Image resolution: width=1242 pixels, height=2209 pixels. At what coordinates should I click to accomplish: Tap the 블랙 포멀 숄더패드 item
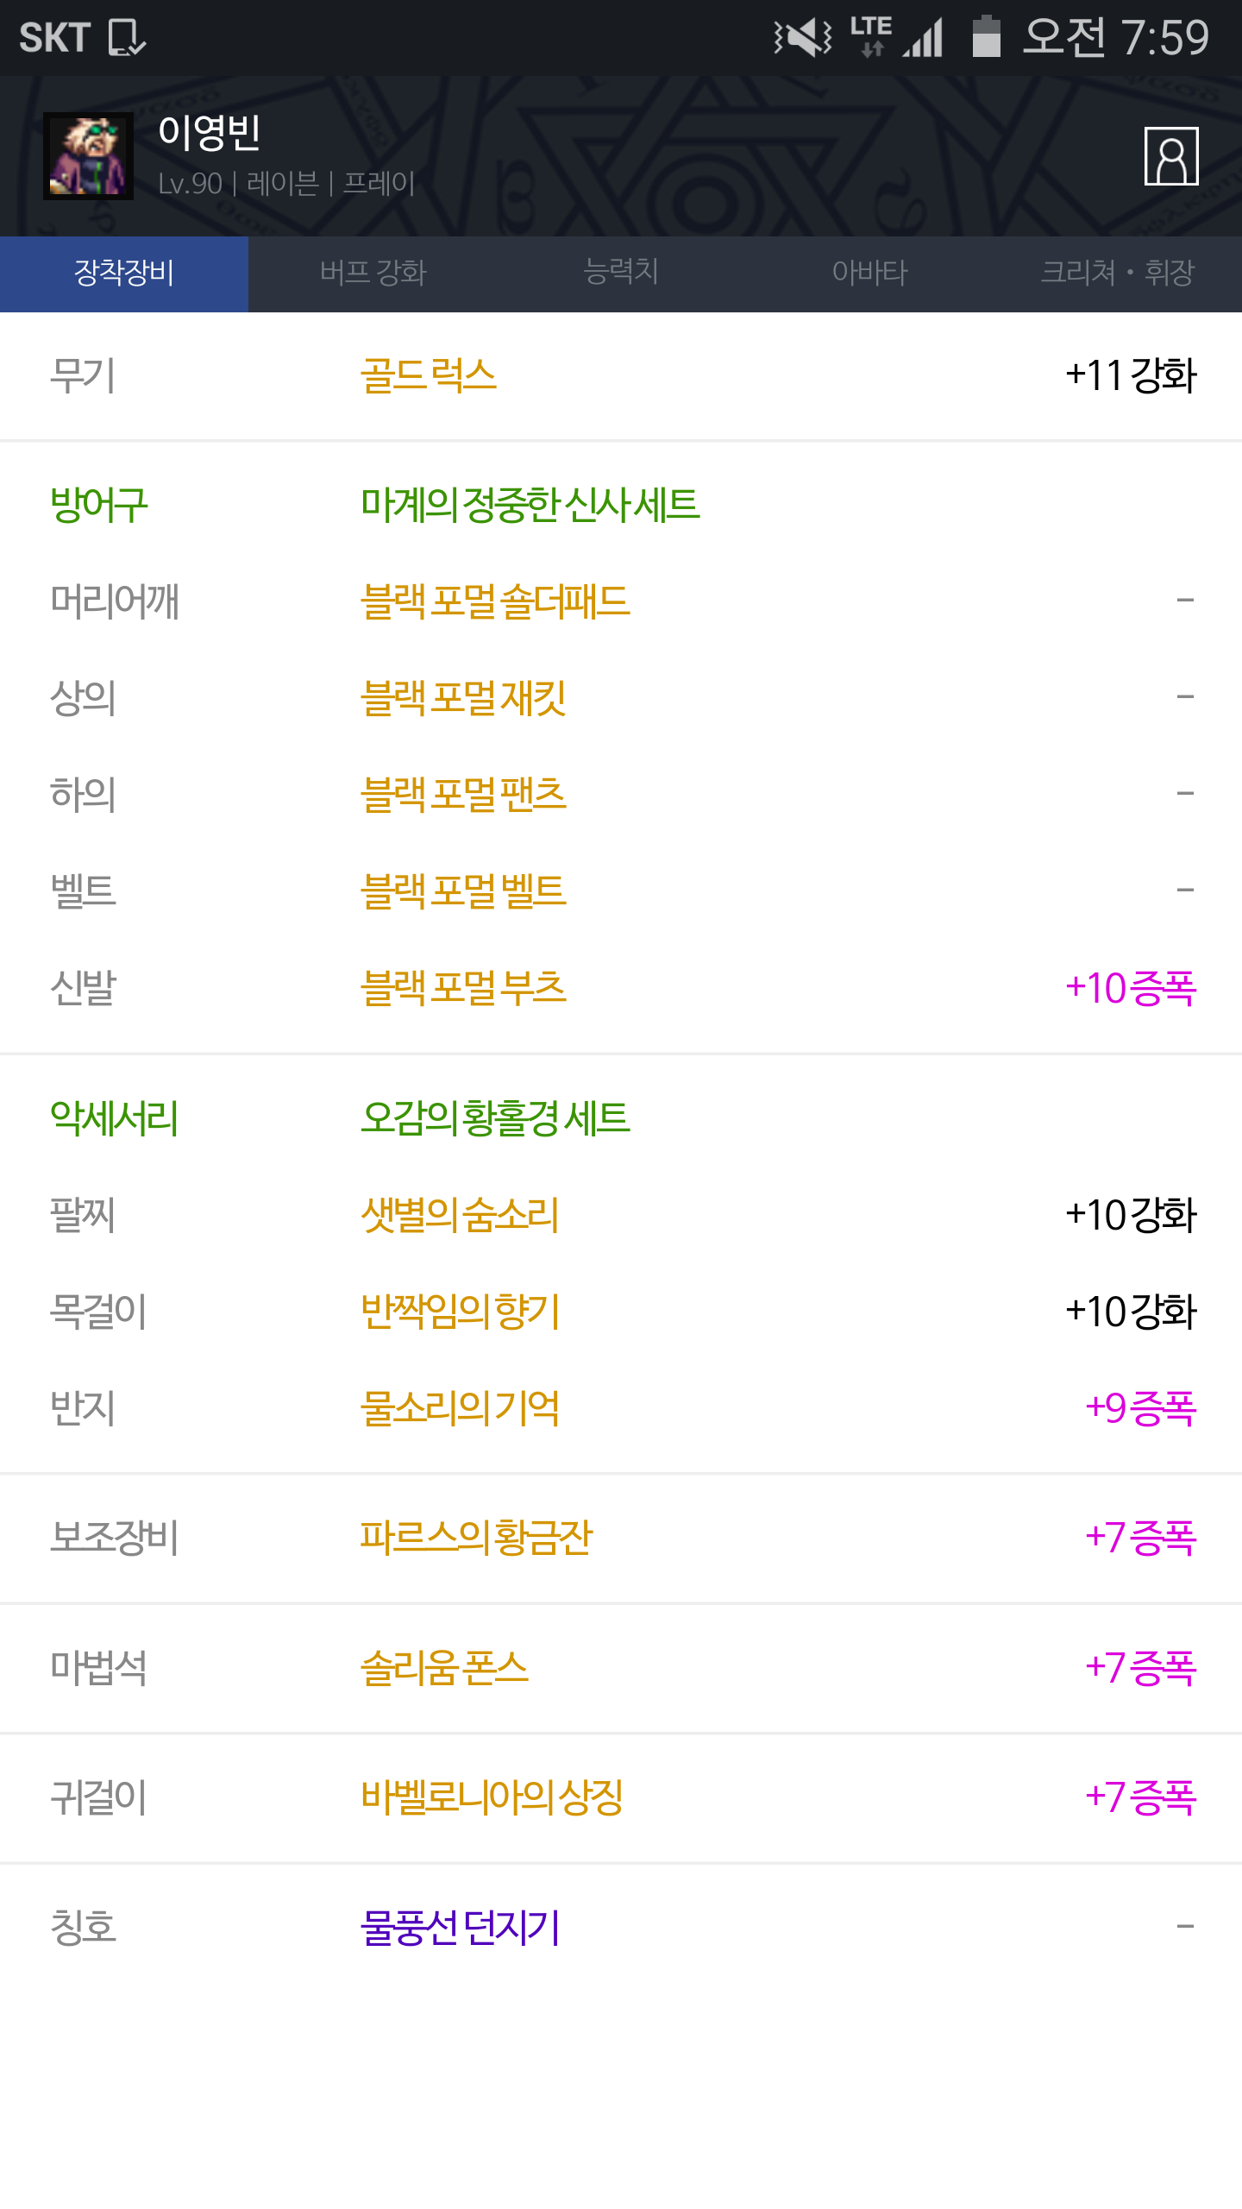[x=495, y=601]
